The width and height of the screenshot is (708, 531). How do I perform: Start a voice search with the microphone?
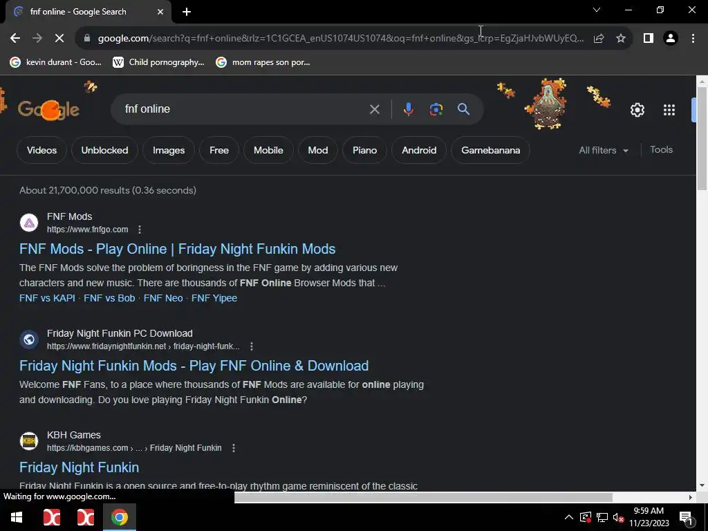pyautogui.click(x=408, y=109)
